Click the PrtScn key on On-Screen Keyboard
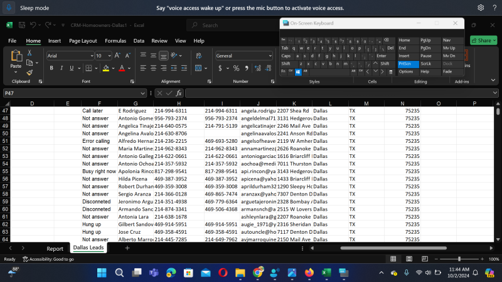Viewport: 502px width, 282px height. coord(409,64)
